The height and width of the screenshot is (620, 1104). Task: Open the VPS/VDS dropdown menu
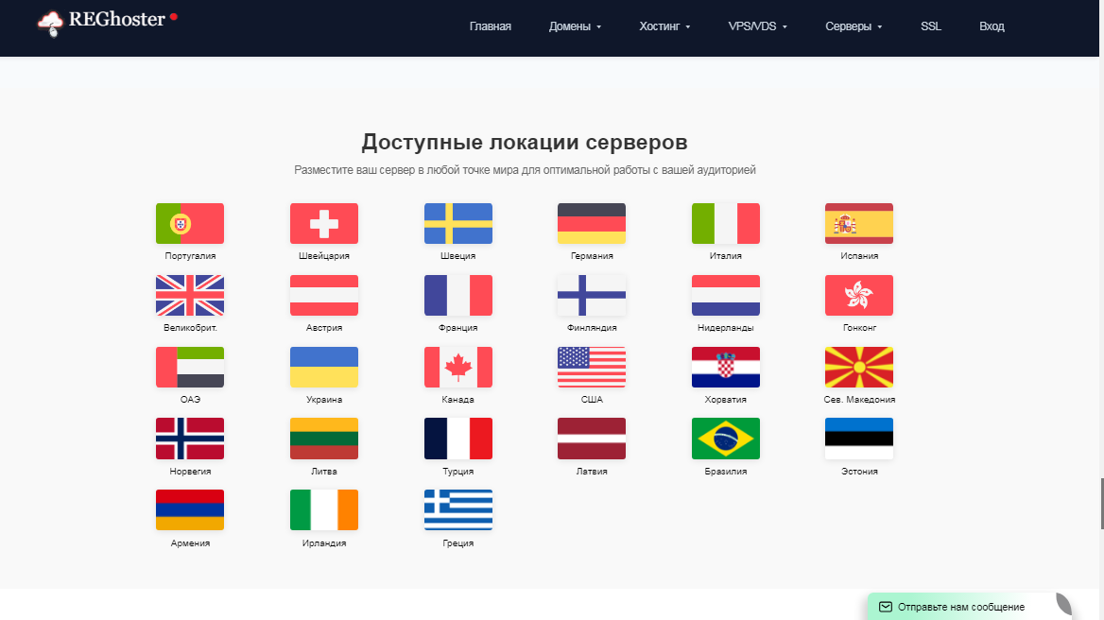point(755,26)
